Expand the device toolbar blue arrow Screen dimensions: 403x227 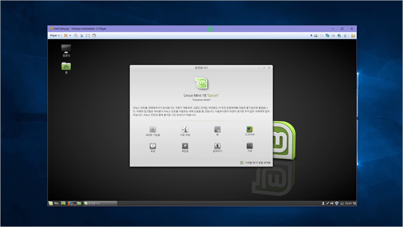coord(311,35)
